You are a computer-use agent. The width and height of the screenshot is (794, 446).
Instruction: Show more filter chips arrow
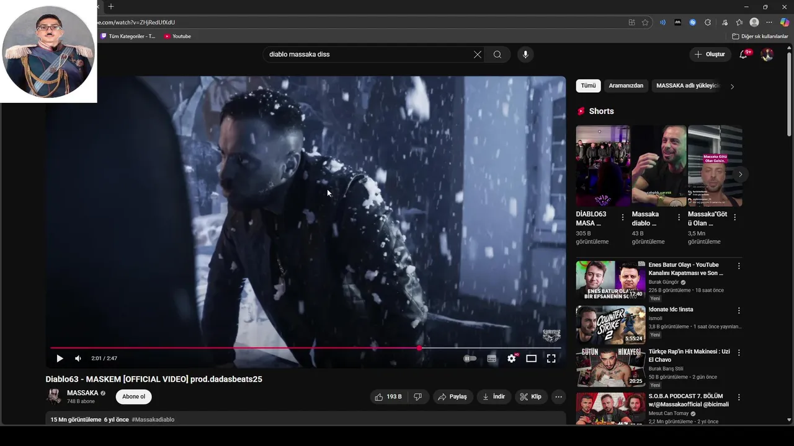pyautogui.click(x=732, y=86)
